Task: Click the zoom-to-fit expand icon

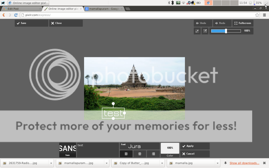Action: [197, 31]
